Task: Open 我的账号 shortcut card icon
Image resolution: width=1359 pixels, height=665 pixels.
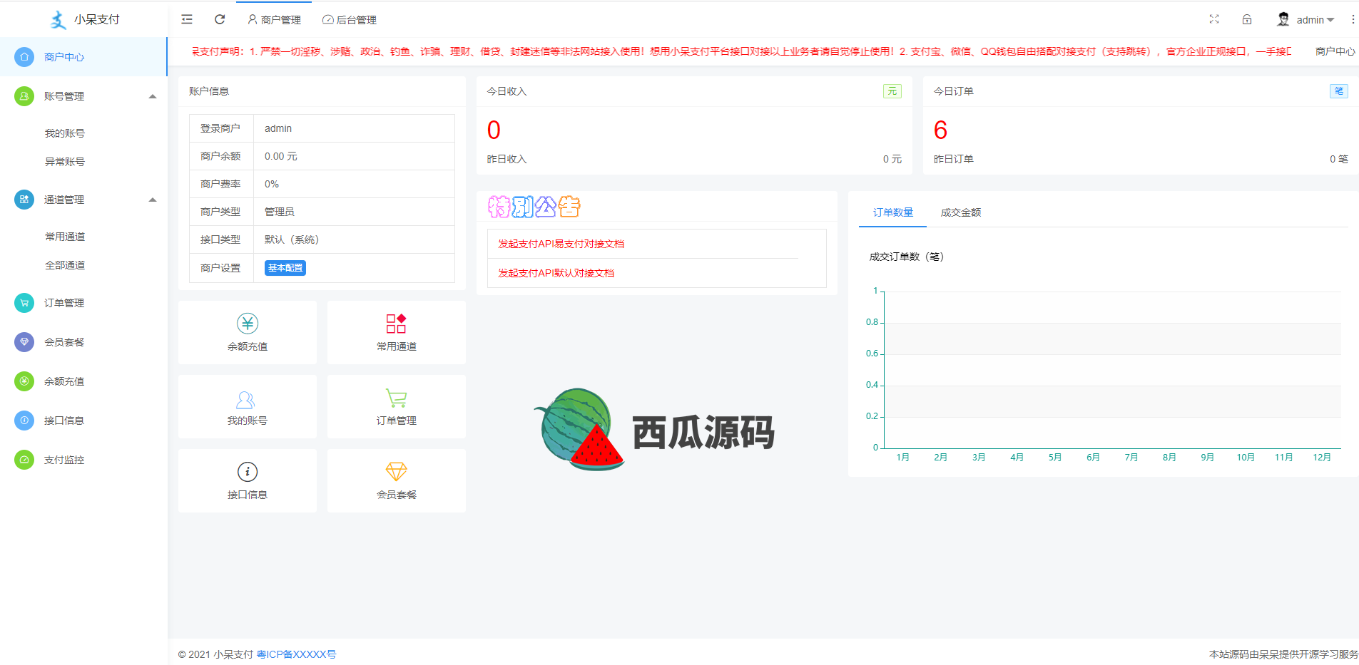Action: (247, 398)
